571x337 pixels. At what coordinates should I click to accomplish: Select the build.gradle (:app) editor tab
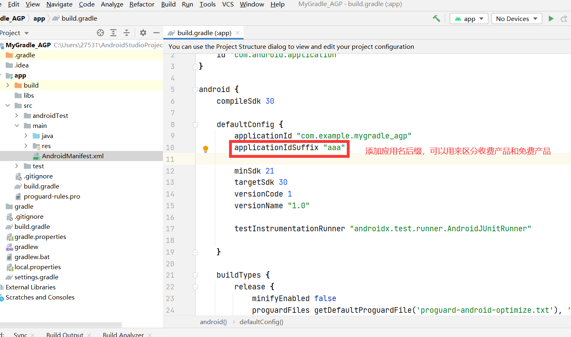[x=204, y=33]
